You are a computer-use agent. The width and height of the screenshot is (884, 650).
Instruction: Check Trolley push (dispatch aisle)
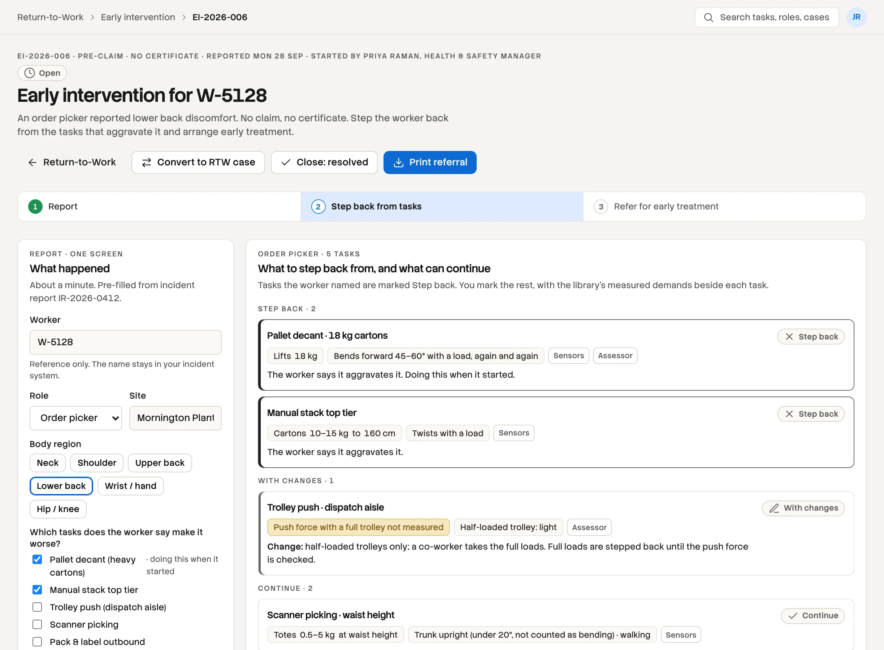(x=37, y=607)
